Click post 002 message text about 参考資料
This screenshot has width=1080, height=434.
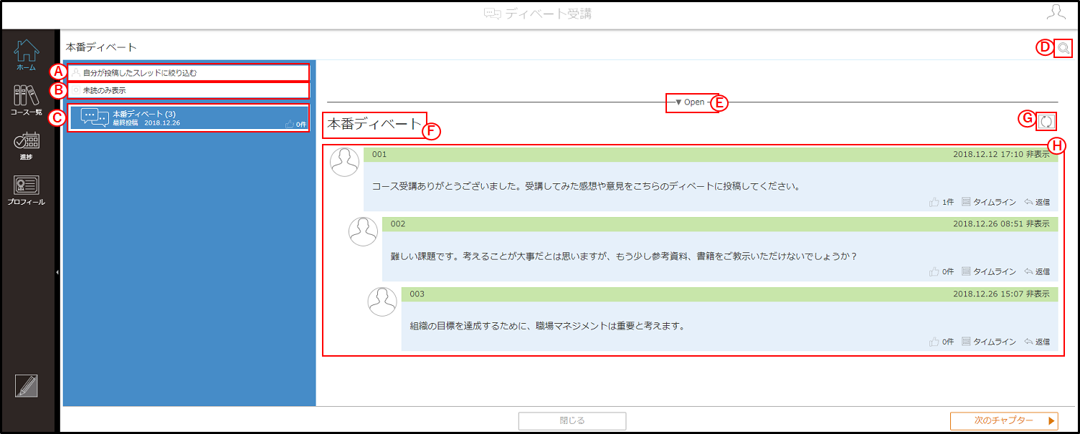(x=624, y=256)
